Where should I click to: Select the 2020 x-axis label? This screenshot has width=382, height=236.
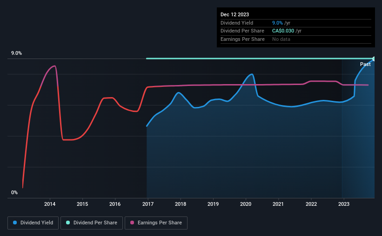(246, 204)
